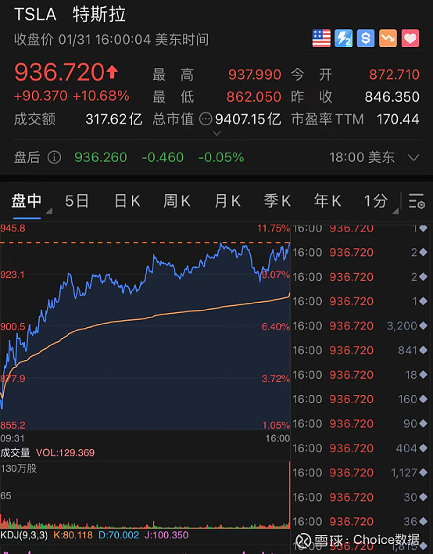This screenshot has height=554, width=433.
Task: Tap the blue lightning Level 2 icon
Action: point(343,38)
